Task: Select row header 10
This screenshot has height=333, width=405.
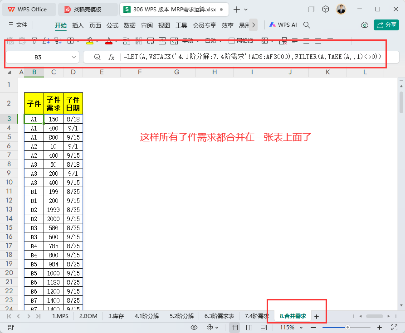Action: point(9,183)
